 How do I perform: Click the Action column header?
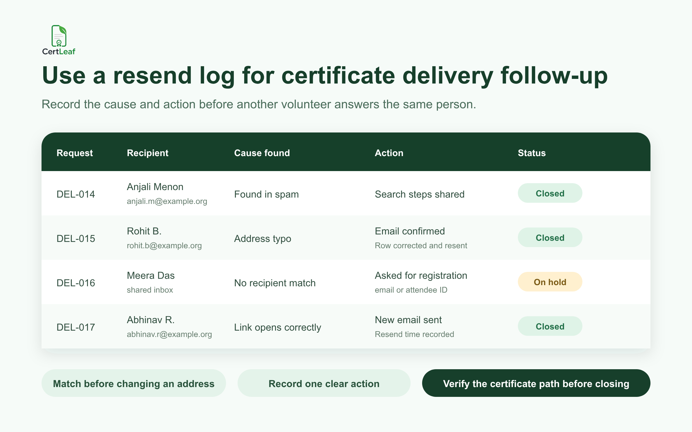coord(389,153)
